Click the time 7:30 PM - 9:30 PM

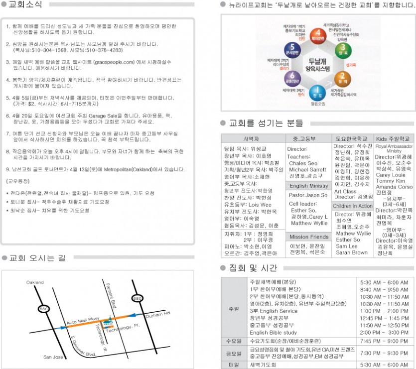[x=384, y=353]
